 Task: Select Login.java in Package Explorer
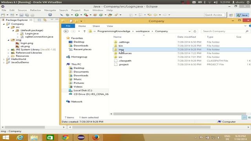pyautogui.click(x=32, y=34)
